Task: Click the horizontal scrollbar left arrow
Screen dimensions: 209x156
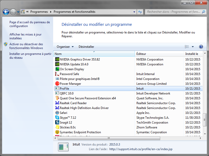Action: (55, 138)
